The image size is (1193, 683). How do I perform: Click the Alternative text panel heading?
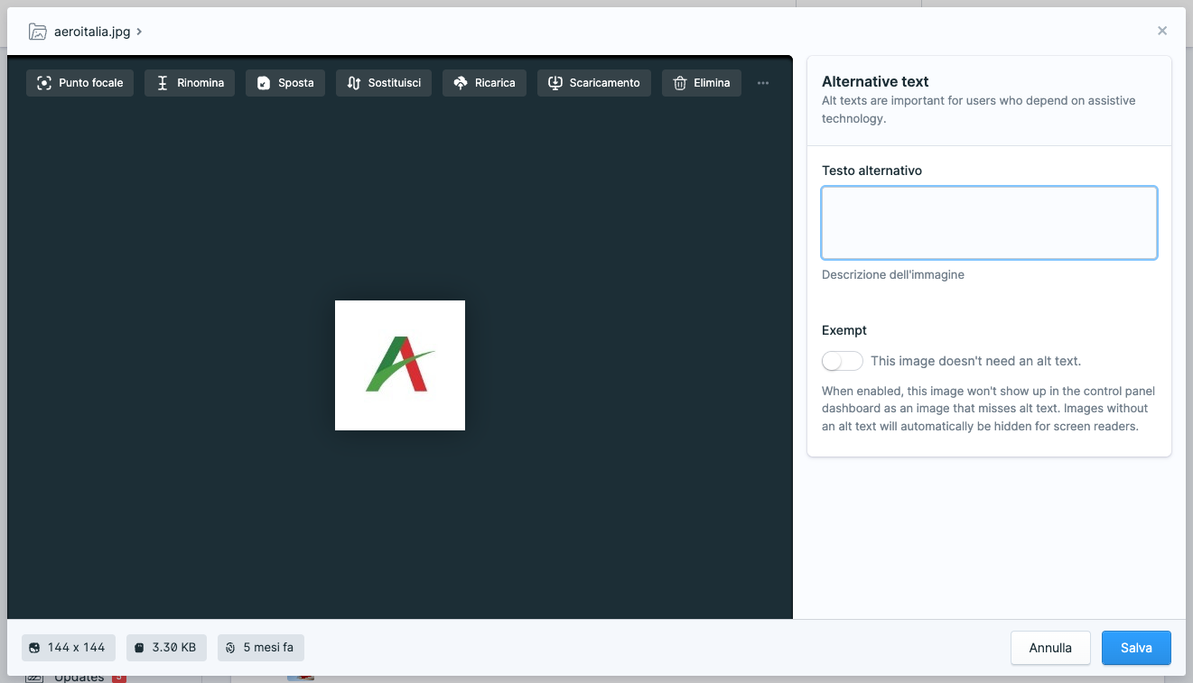click(x=875, y=81)
